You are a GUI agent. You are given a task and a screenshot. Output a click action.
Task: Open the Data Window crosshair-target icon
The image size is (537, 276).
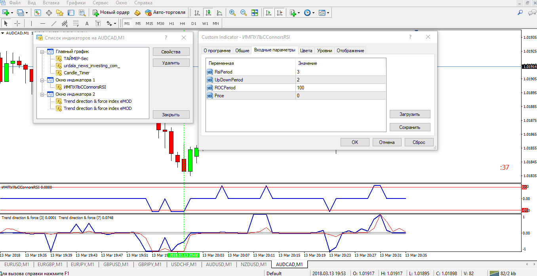[x=49, y=13]
